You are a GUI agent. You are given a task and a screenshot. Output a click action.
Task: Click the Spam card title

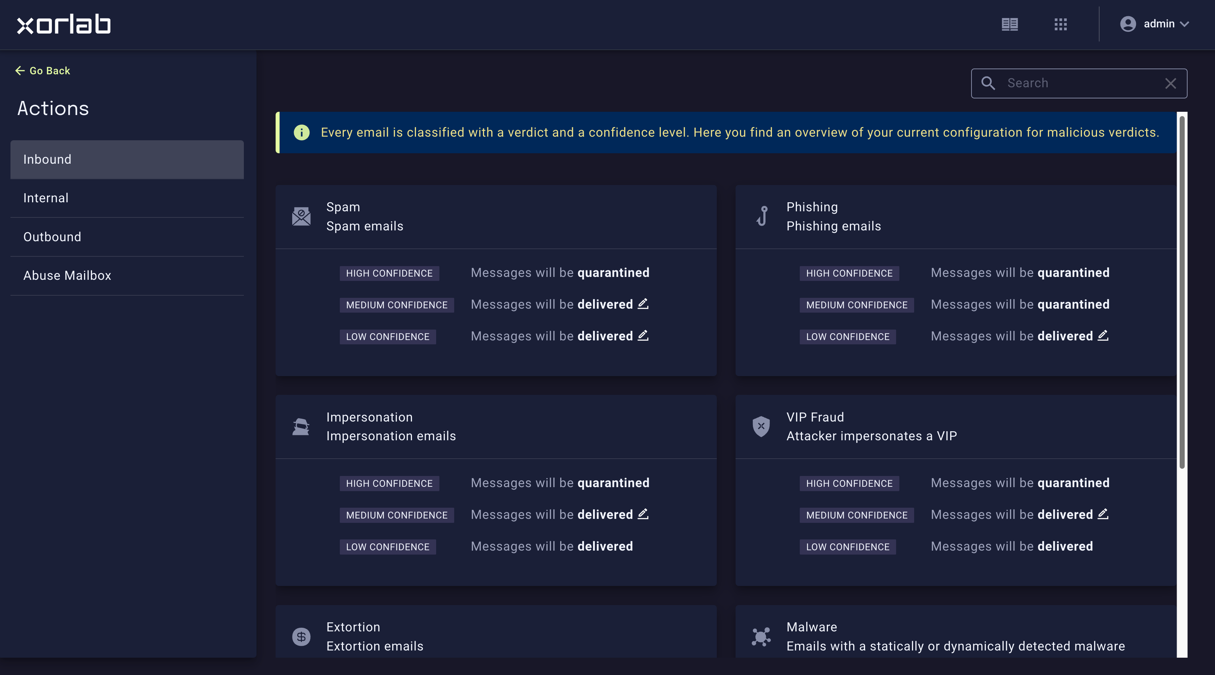(x=343, y=207)
